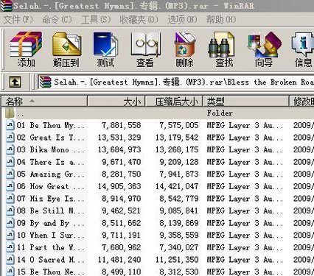Select file 03 Bika Mono ...
This screenshot has height=276, width=314.
[x=51, y=149]
